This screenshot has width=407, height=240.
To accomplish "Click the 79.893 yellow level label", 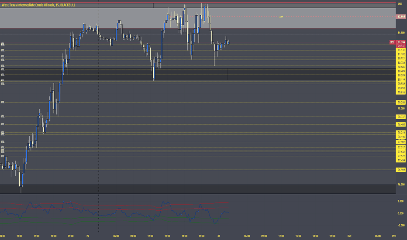I will coord(401,88).
